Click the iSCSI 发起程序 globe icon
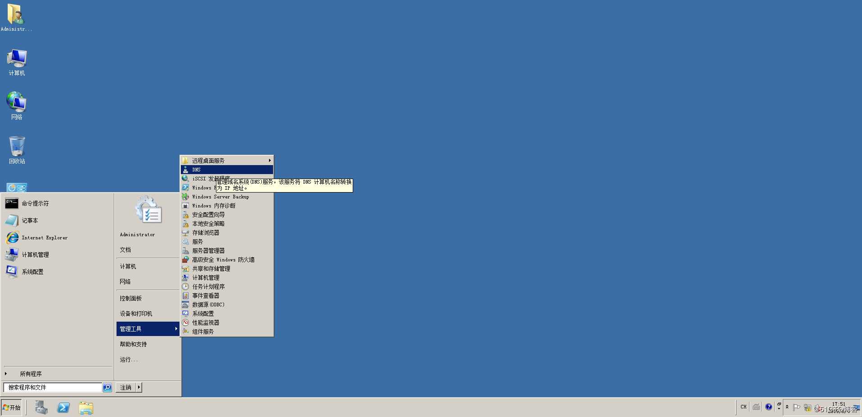 pos(185,179)
